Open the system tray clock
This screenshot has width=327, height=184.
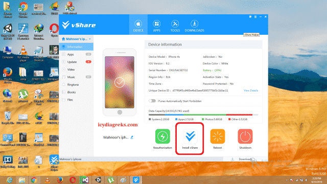[317, 180]
